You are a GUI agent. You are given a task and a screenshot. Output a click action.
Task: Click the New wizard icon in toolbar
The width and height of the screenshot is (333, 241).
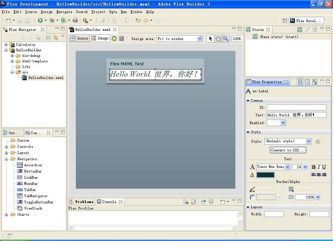(x=8, y=20)
